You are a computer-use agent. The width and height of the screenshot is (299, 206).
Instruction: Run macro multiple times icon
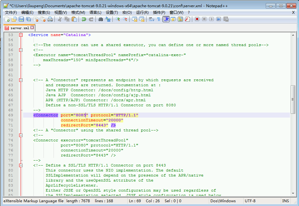(219, 19)
